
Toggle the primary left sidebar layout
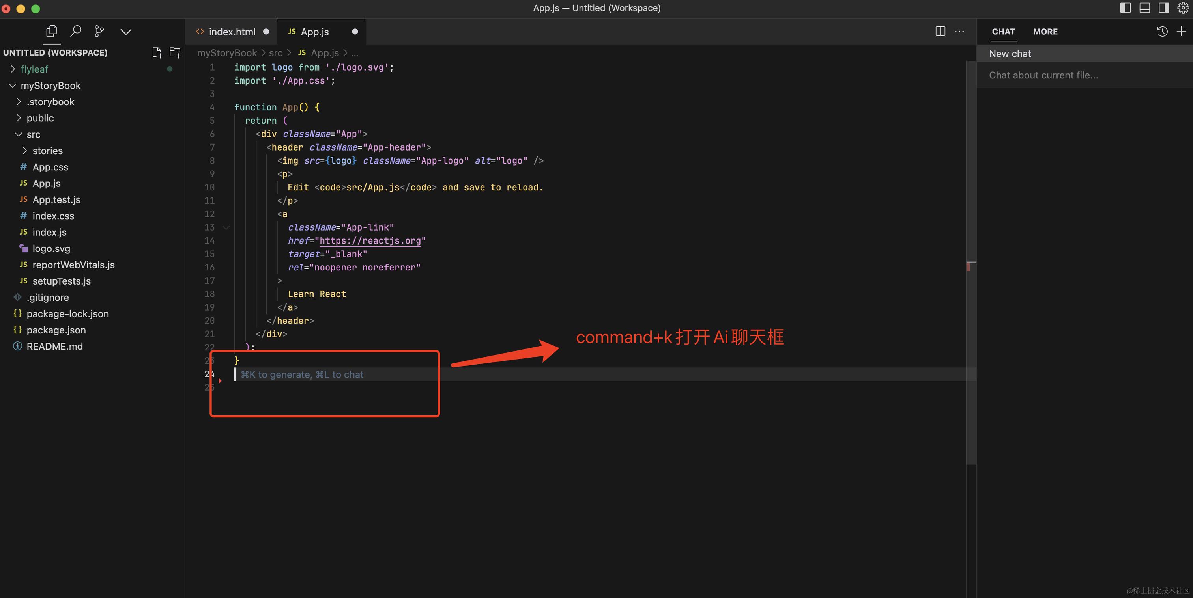click(x=1126, y=8)
